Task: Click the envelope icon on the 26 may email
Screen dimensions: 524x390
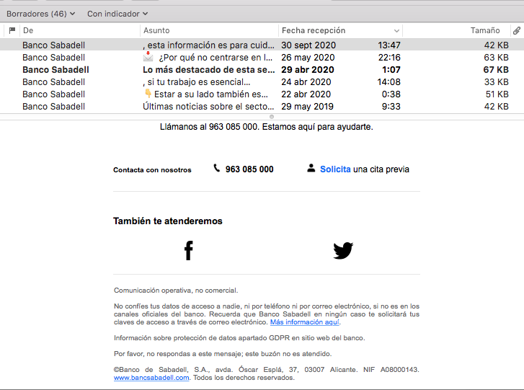Action: pyautogui.click(x=148, y=57)
